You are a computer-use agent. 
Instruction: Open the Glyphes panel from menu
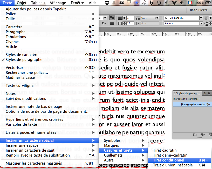(x=49, y=42)
